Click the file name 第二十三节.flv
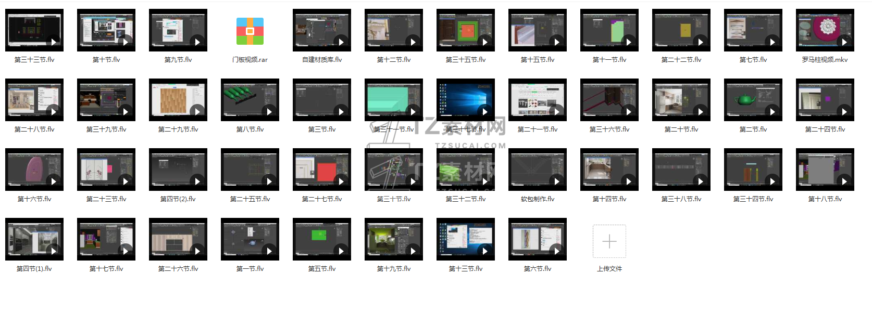Screen dimensions: 872x312 point(106,199)
